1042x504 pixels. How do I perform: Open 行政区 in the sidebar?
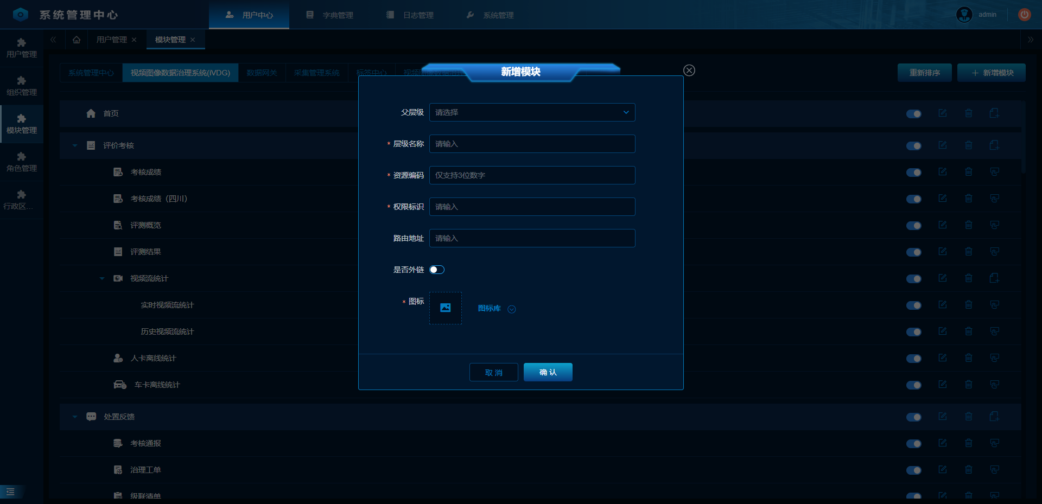click(22, 200)
